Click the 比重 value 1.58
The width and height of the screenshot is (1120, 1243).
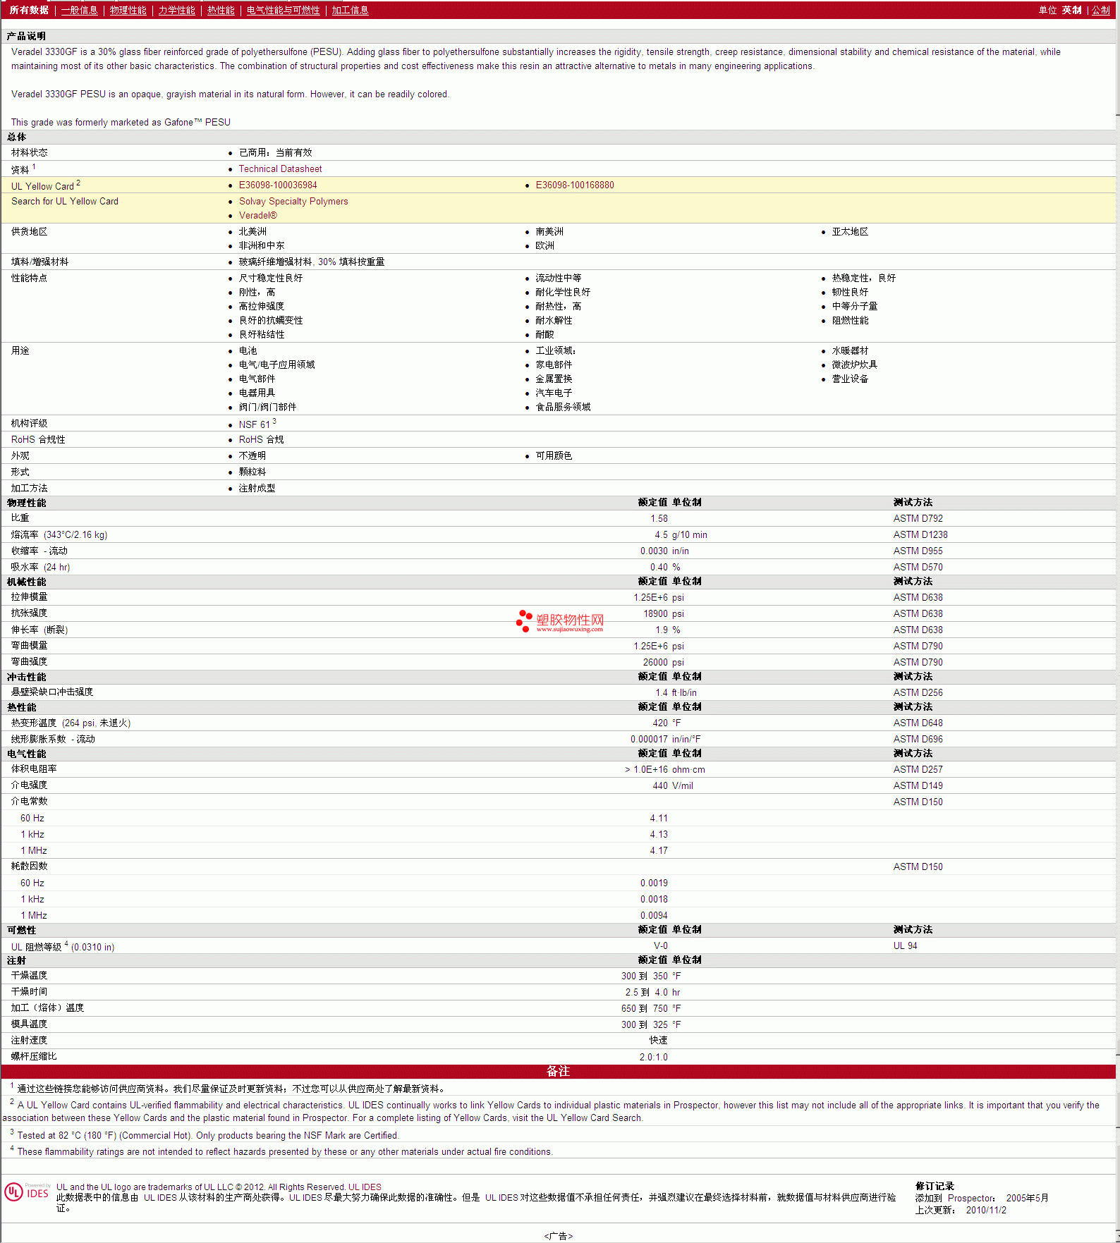[659, 519]
